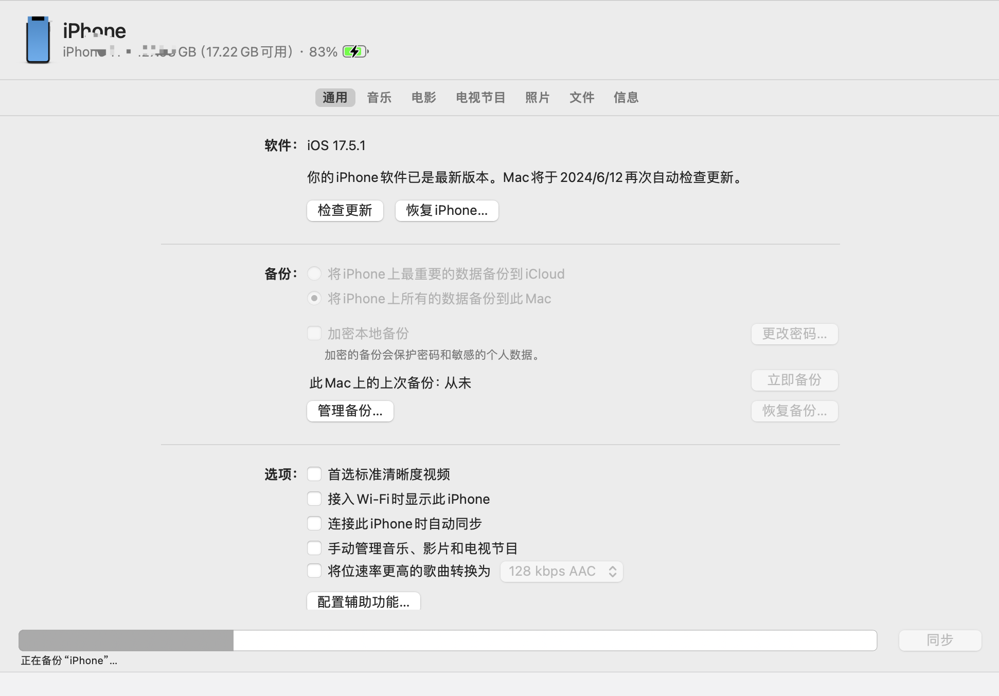Open the 电影 tab

point(423,97)
